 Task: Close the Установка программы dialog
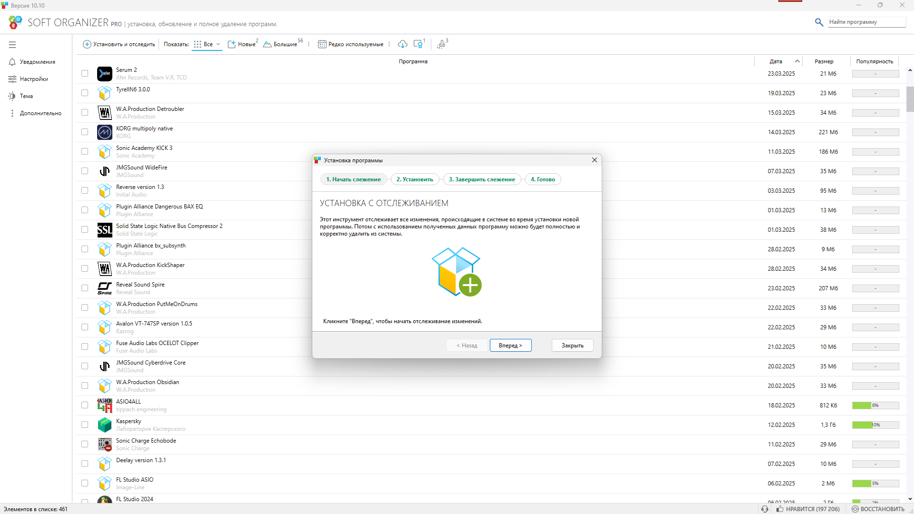click(595, 160)
